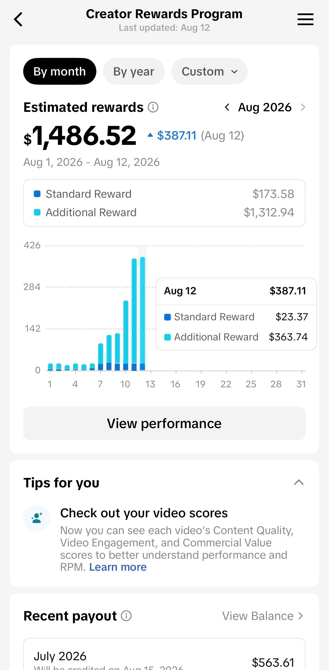Select the By month filter
The height and width of the screenshot is (670, 329).
click(60, 71)
